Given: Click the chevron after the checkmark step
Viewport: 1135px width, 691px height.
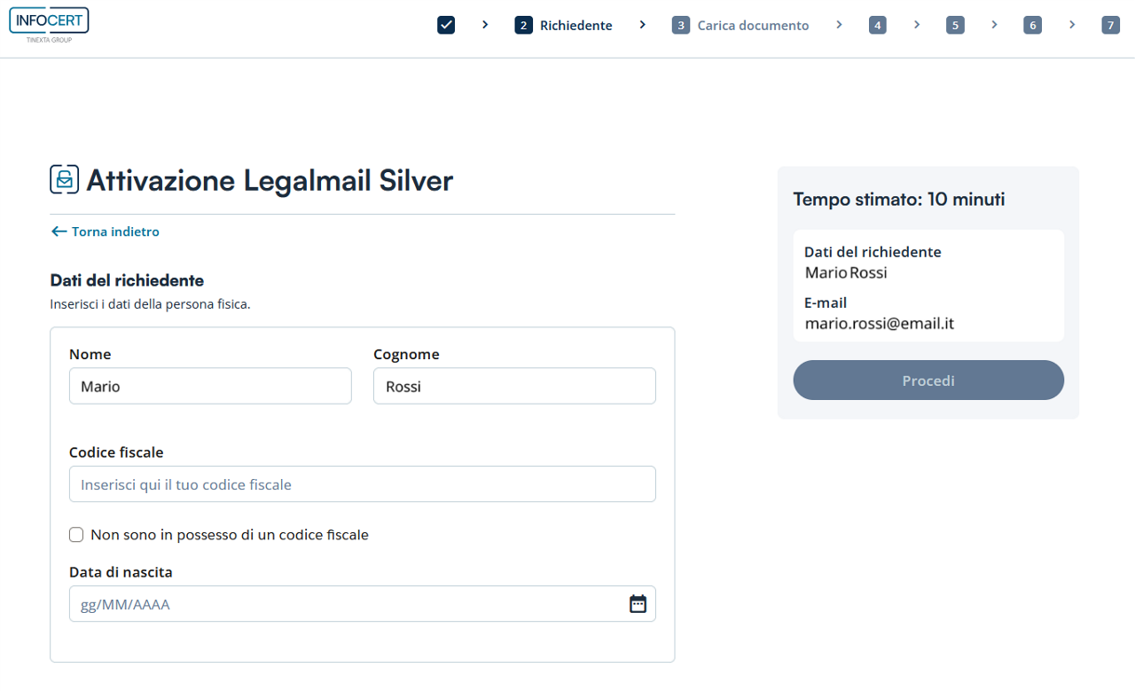Looking at the screenshot, I should (x=485, y=25).
